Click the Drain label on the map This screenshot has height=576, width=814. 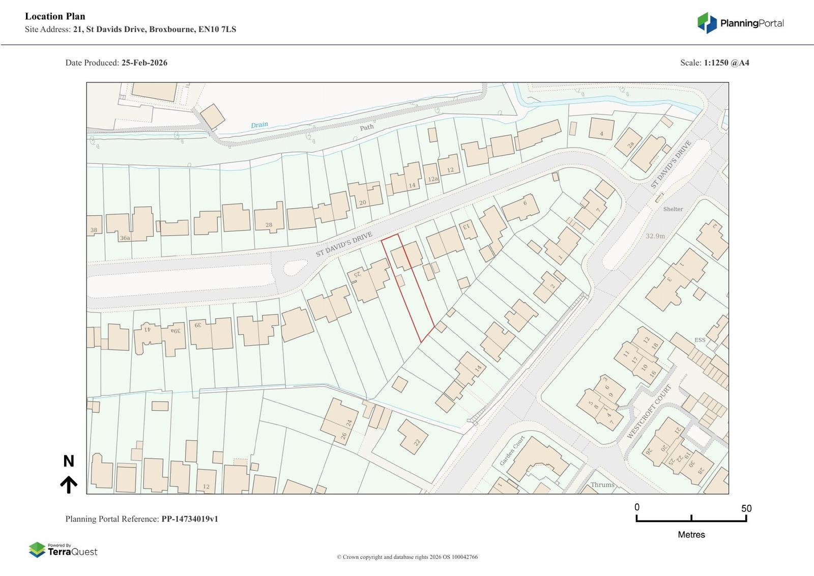pyautogui.click(x=259, y=125)
